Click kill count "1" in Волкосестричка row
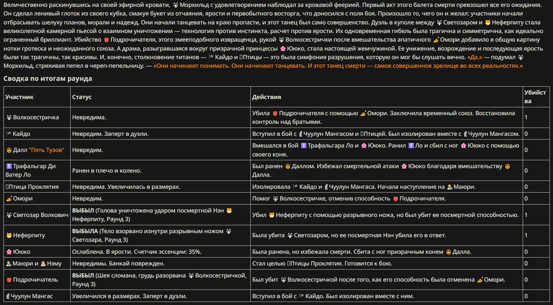553x305 pixels. tap(526, 118)
